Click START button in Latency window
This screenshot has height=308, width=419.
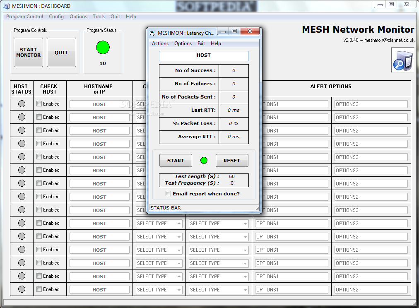pyautogui.click(x=176, y=161)
